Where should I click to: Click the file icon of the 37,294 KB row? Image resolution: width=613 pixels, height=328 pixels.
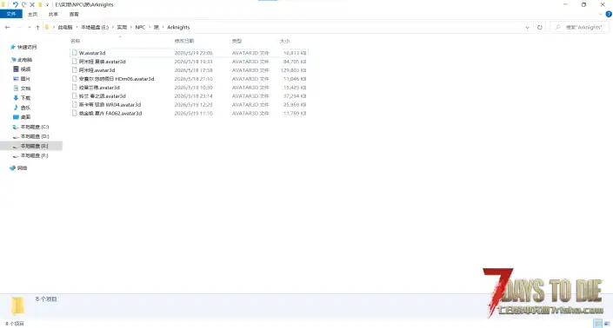[75, 95]
